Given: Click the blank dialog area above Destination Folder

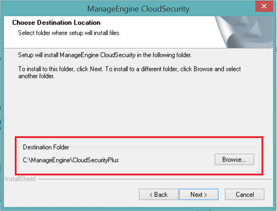Looking at the screenshot, I should pyautogui.click(x=137, y=108).
